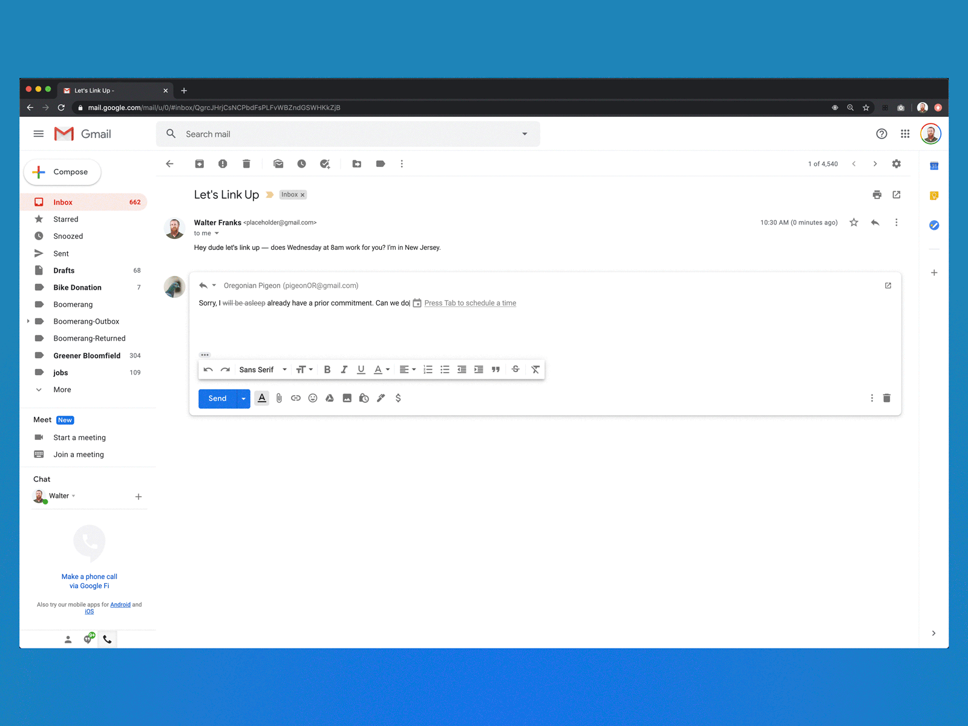Send the reply to Walter Franks
968x726 pixels.
click(217, 399)
